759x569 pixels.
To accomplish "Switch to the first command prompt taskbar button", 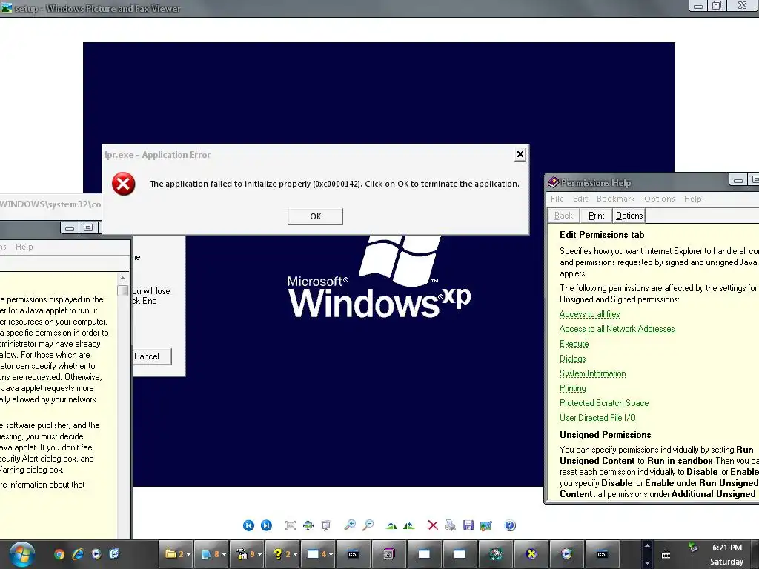I will pyautogui.click(x=353, y=554).
